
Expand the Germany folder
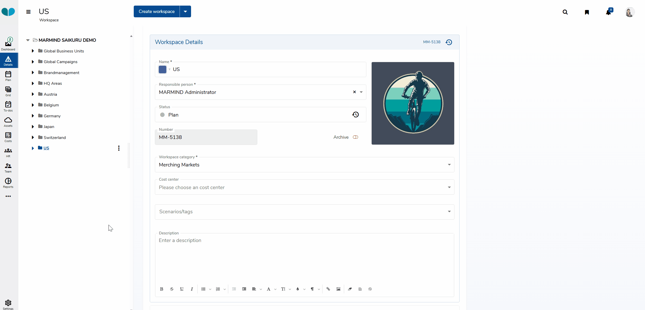(x=33, y=116)
